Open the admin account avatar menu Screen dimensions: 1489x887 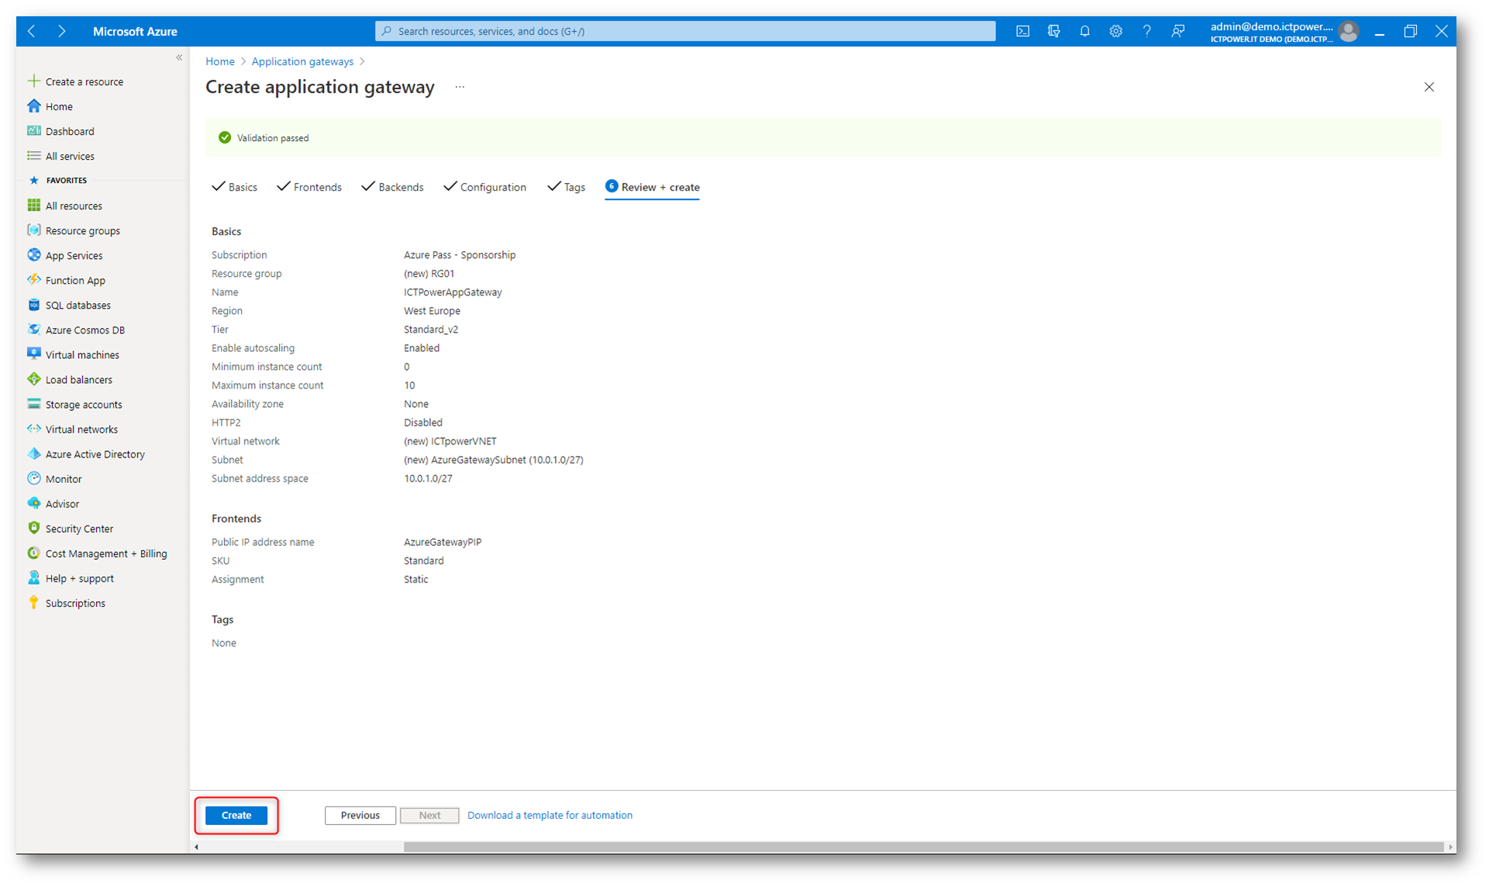tap(1349, 31)
